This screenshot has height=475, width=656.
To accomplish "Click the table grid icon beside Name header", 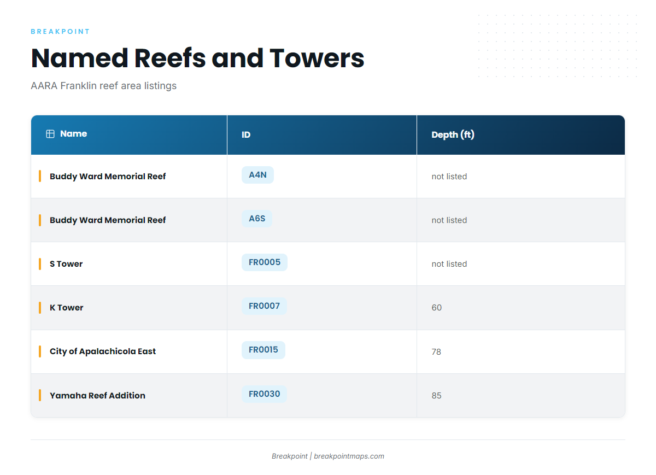I will [x=50, y=134].
